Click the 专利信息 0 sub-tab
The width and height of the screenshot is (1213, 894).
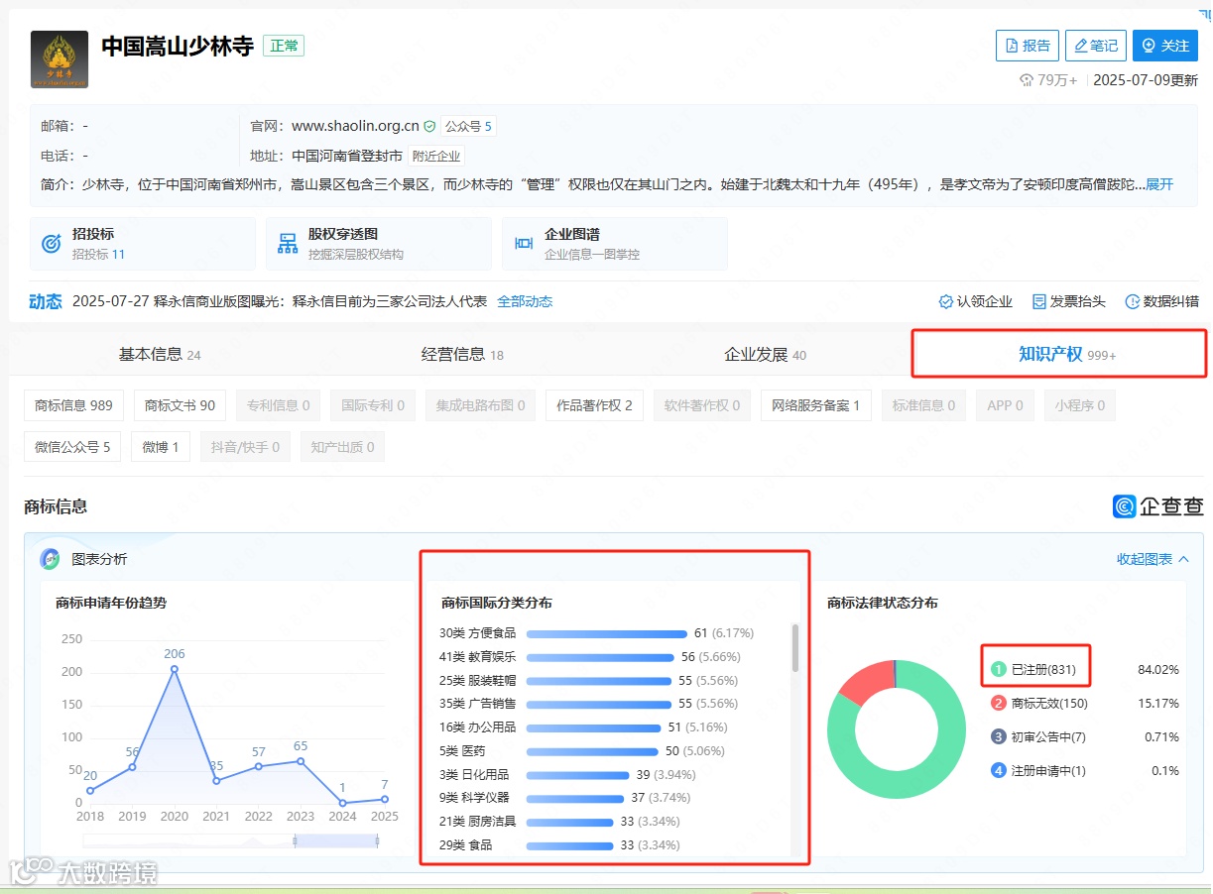279,405
